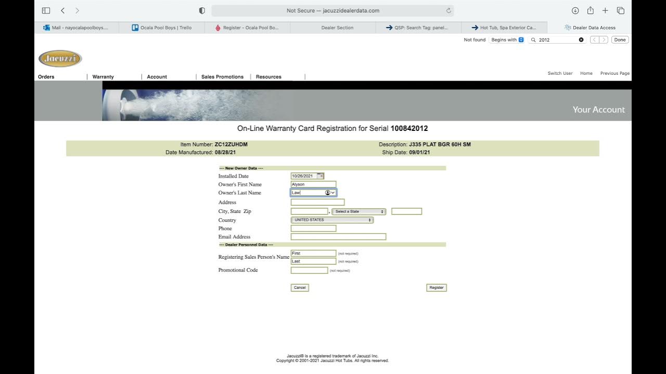Image resolution: width=666 pixels, height=374 pixels.
Task: Switch to the Dealer Section tab
Action: pyautogui.click(x=333, y=28)
